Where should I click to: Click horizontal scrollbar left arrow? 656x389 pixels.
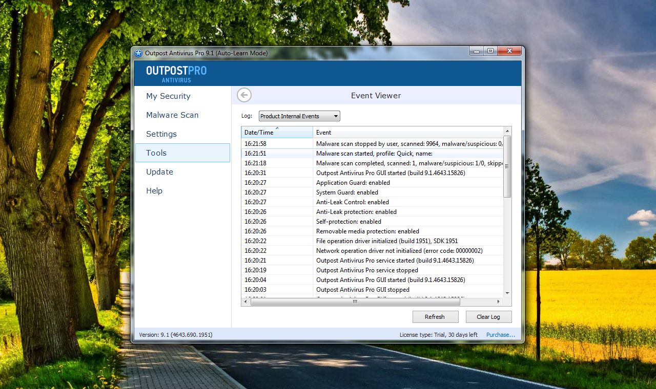click(x=245, y=302)
